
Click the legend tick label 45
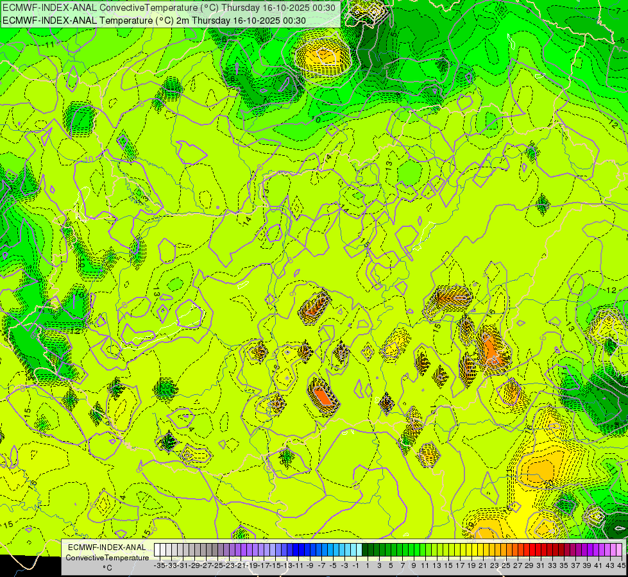point(621,565)
